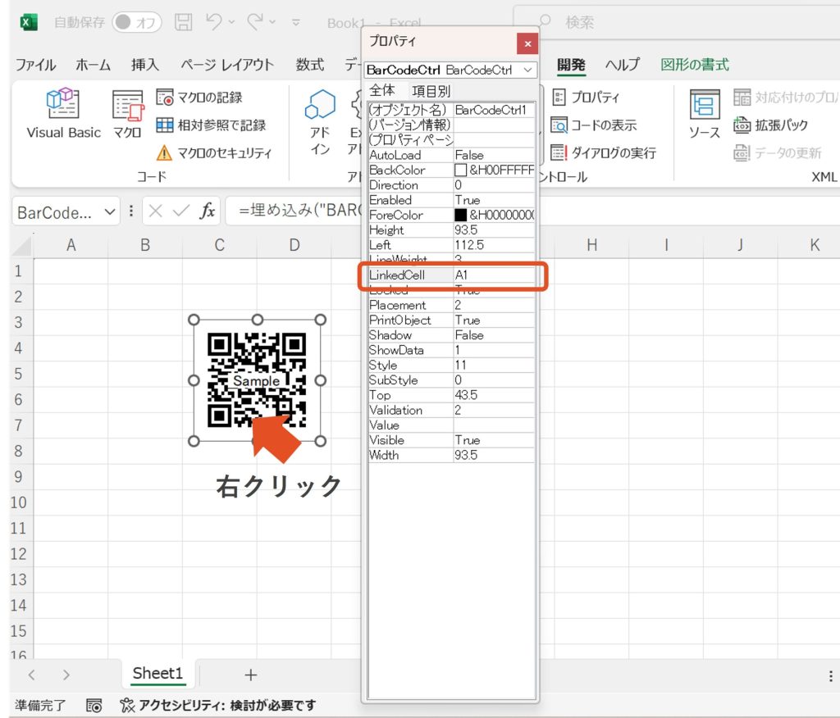Switch to the ヘルプ tab
This screenshot has width=840, height=718.
coord(623,65)
